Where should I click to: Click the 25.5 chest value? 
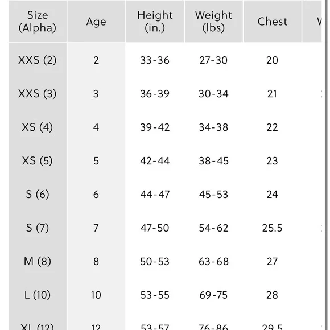pyautogui.click(x=272, y=228)
